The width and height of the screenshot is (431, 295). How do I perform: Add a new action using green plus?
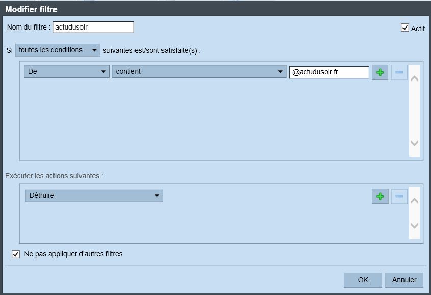click(380, 196)
